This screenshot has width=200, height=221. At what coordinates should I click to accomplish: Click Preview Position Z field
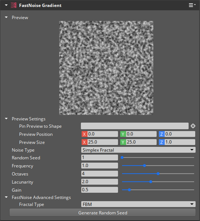click(180, 134)
